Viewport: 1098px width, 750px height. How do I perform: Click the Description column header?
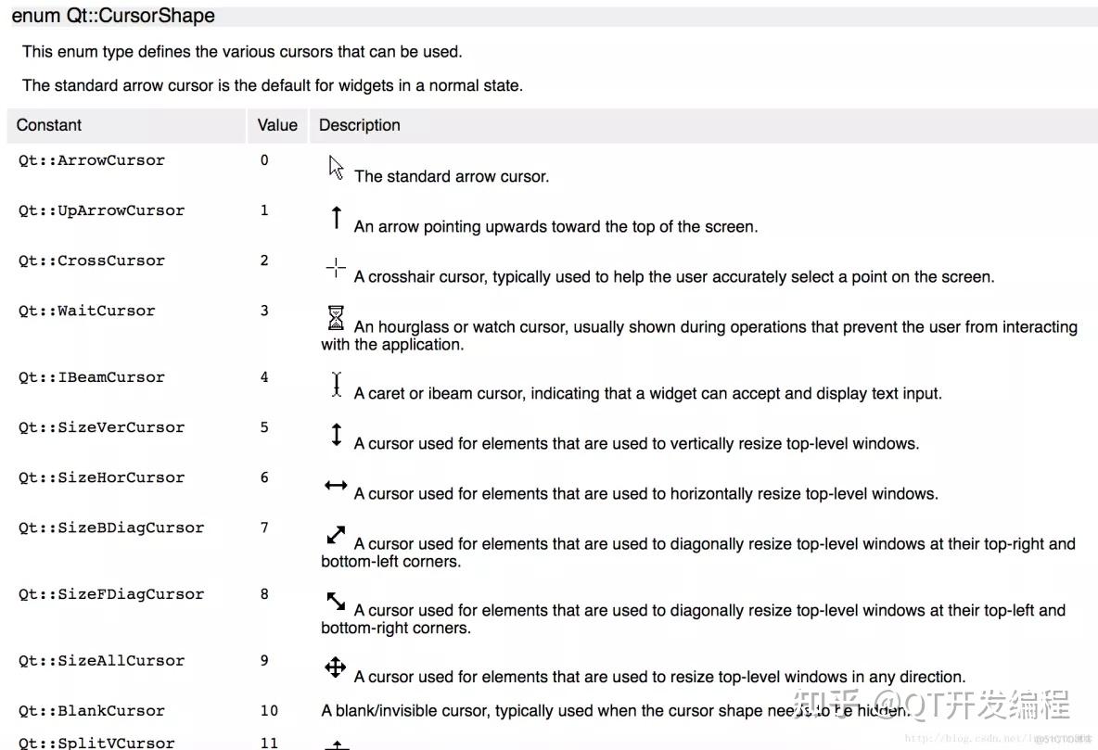point(360,125)
